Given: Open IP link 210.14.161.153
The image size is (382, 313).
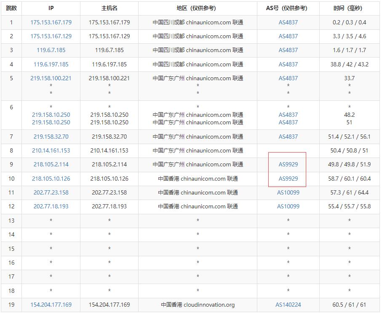Looking at the screenshot, I should tap(51, 150).
